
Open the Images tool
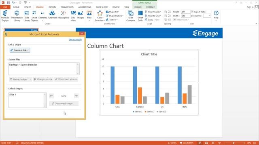coord(81,15)
